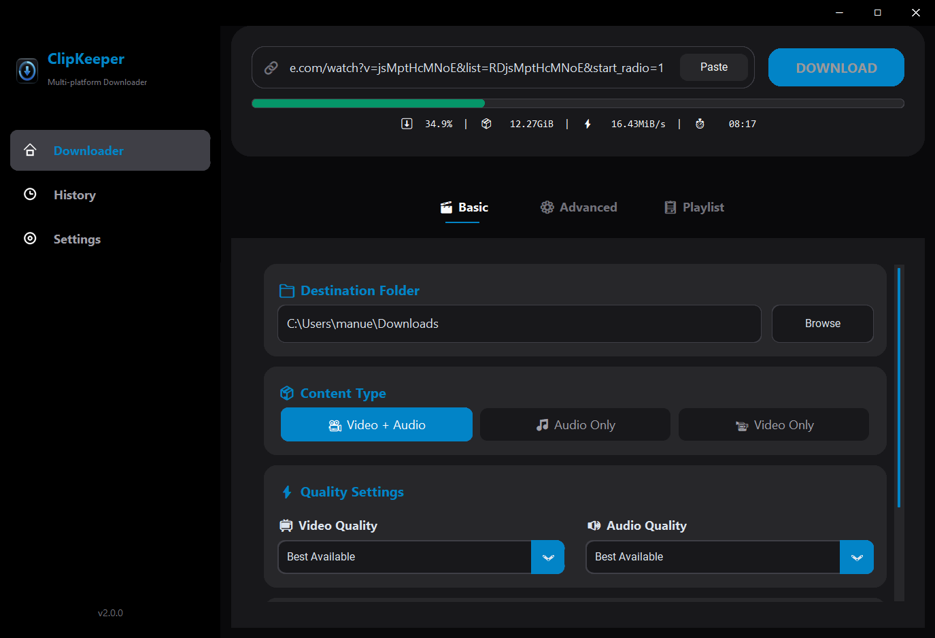This screenshot has height=638, width=935.
Task: Click the download percentage icon
Action: pyautogui.click(x=407, y=123)
